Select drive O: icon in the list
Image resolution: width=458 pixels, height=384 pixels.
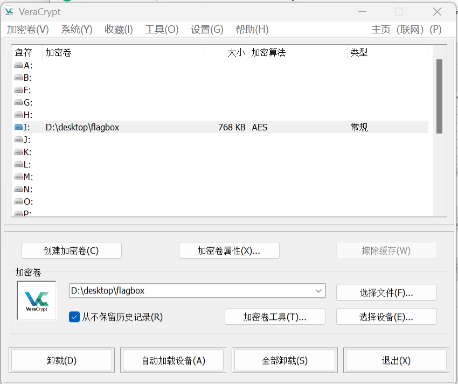click(x=18, y=201)
